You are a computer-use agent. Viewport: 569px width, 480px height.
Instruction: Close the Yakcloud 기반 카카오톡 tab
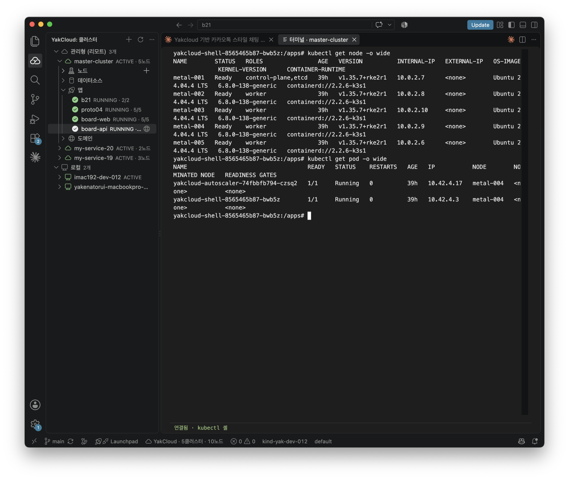271,40
